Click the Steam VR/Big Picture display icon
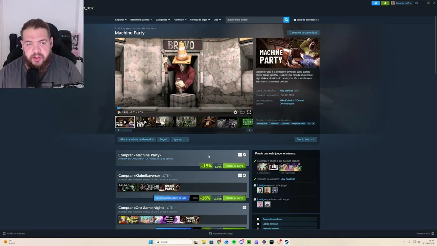The height and width of the screenshot is (246, 437). 417,3
